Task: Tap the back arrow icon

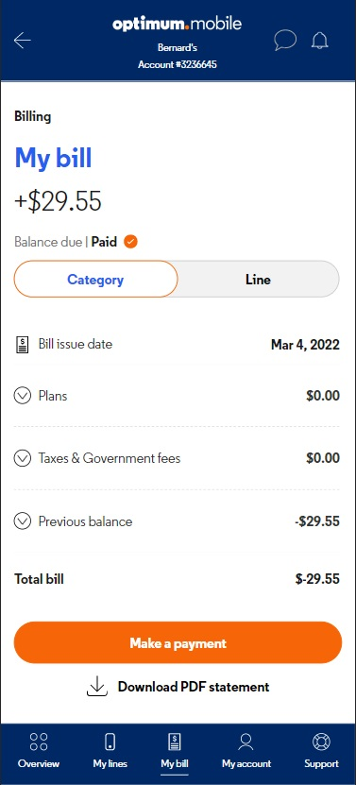Action: [23, 40]
